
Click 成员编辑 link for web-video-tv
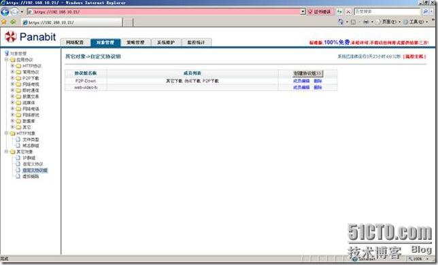[x=301, y=88]
